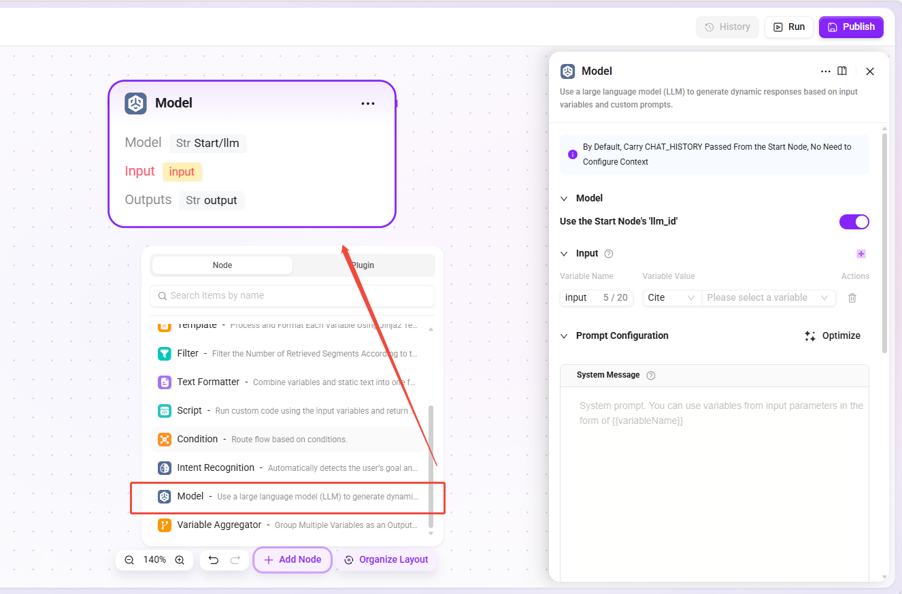The width and height of the screenshot is (902, 594).
Task: Close the Model configuration panel
Action: (870, 71)
